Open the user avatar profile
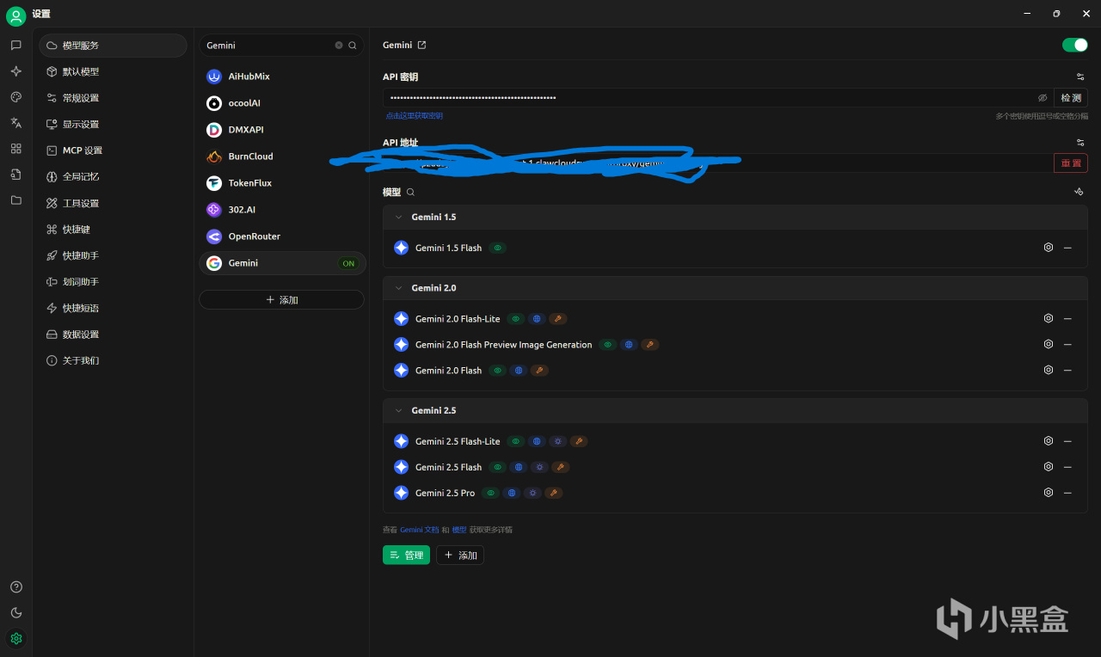 (15, 15)
